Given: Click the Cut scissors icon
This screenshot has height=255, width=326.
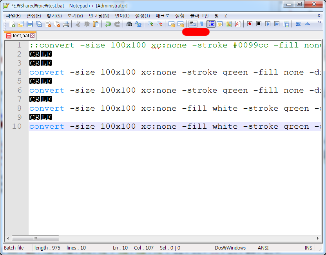Looking at the screenshot, I should coord(78,24).
